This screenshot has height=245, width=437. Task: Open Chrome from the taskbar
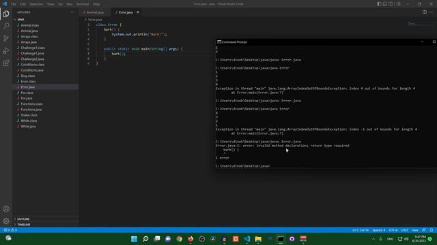179,239
